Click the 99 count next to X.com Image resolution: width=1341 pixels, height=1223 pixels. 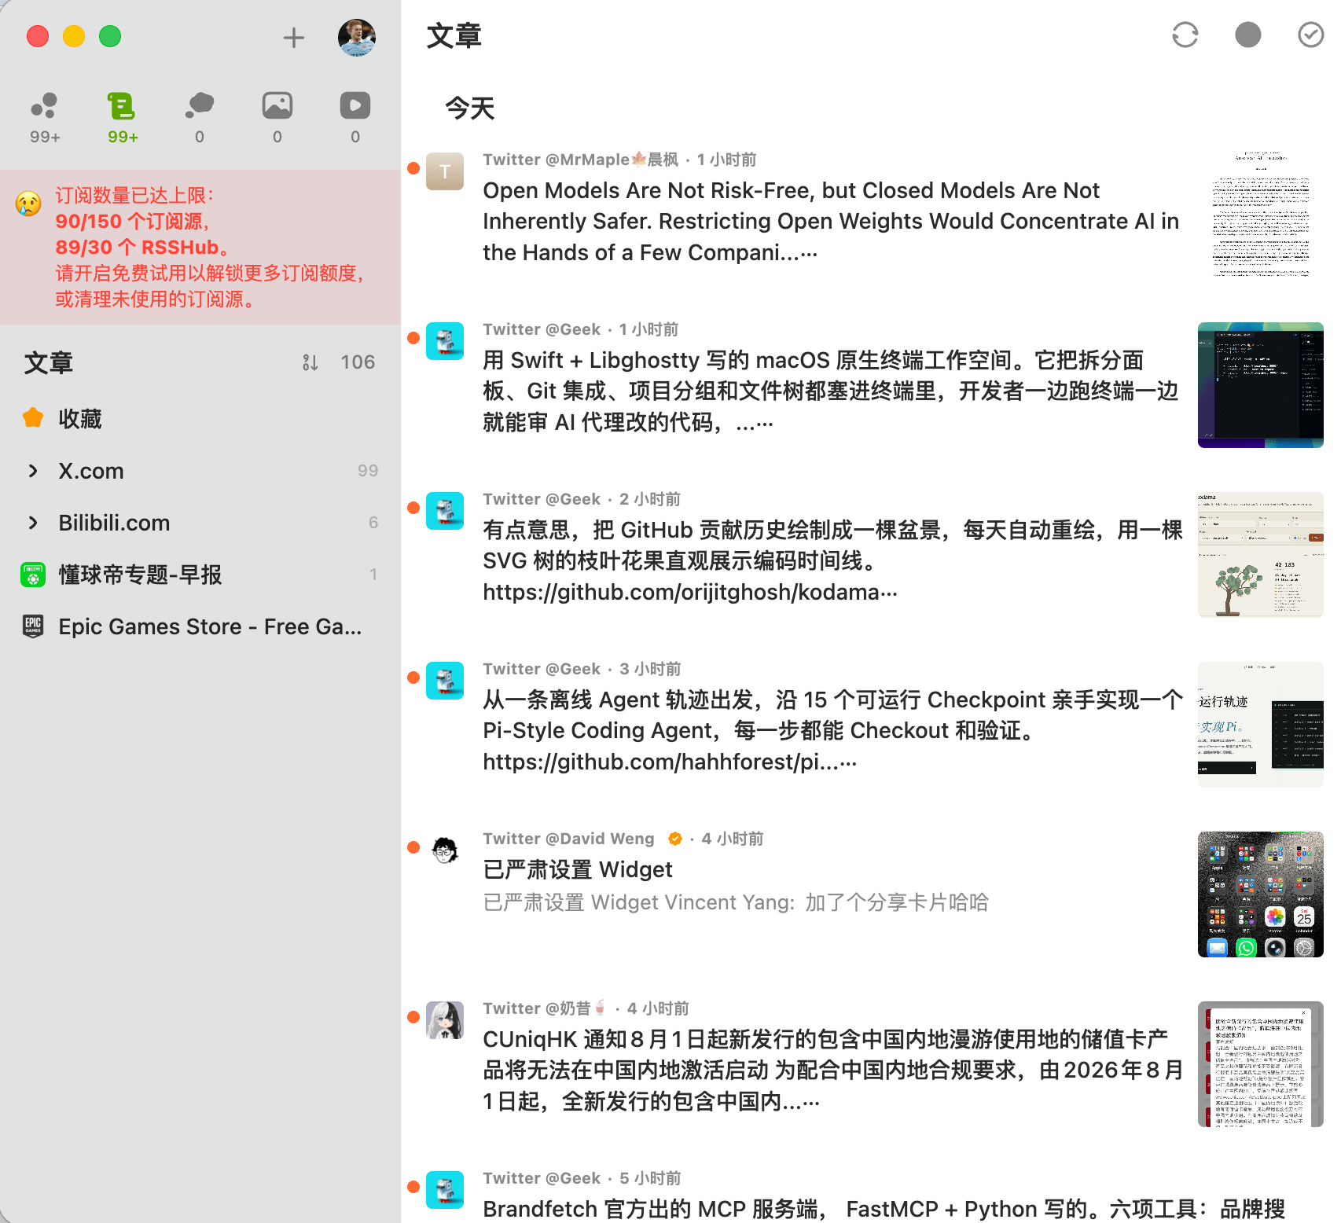[368, 471]
